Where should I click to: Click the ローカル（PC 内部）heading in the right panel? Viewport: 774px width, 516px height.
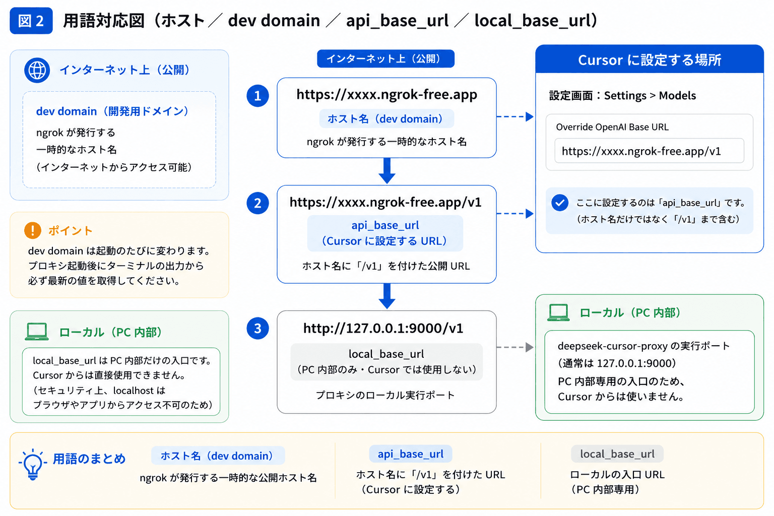point(630,313)
